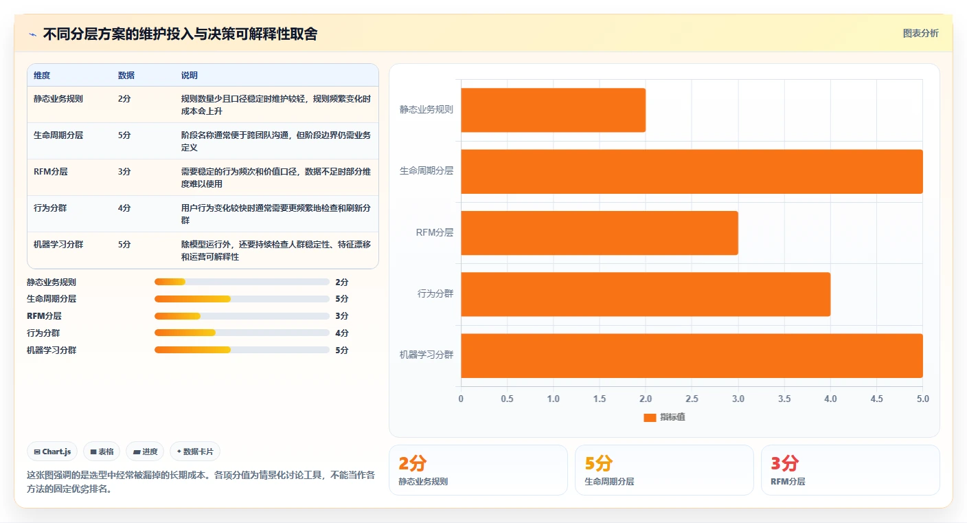This screenshot has width=967, height=523.
Task: Click the 4分 value in table
Action: [124, 208]
